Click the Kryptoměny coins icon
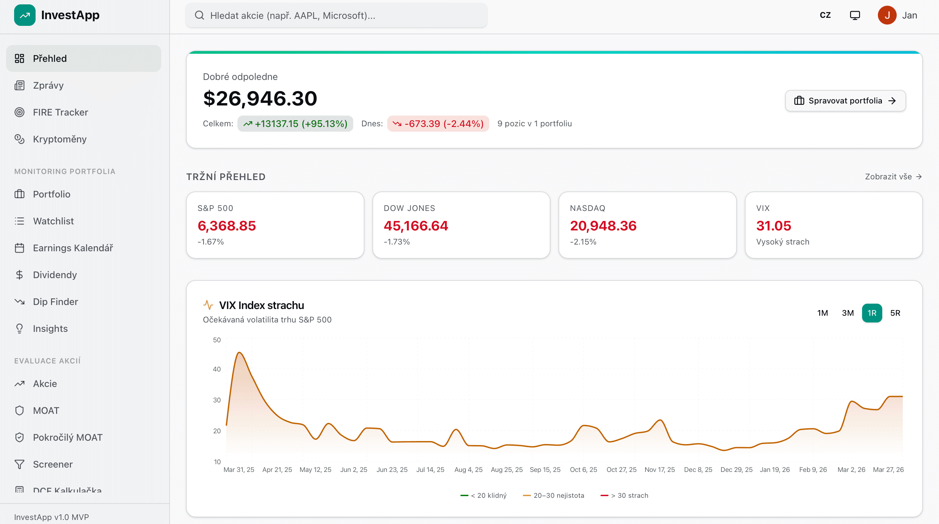Viewport: 939px width, 524px height. tap(20, 139)
